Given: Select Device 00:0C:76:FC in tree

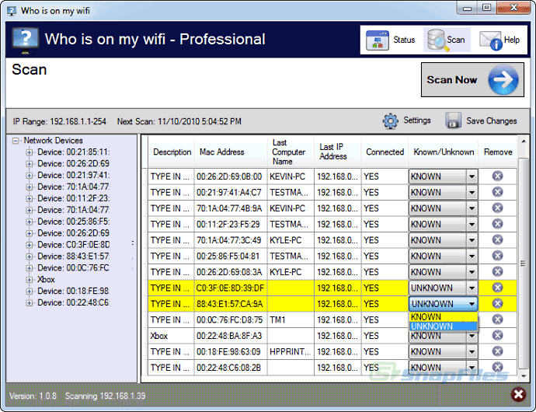Looking at the screenshot, I should point(73,268).
